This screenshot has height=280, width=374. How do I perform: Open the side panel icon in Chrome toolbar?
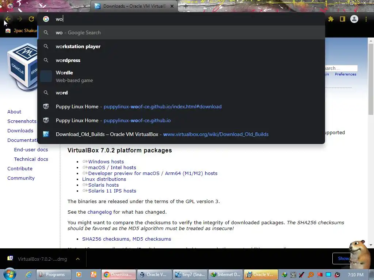[343, 19]
